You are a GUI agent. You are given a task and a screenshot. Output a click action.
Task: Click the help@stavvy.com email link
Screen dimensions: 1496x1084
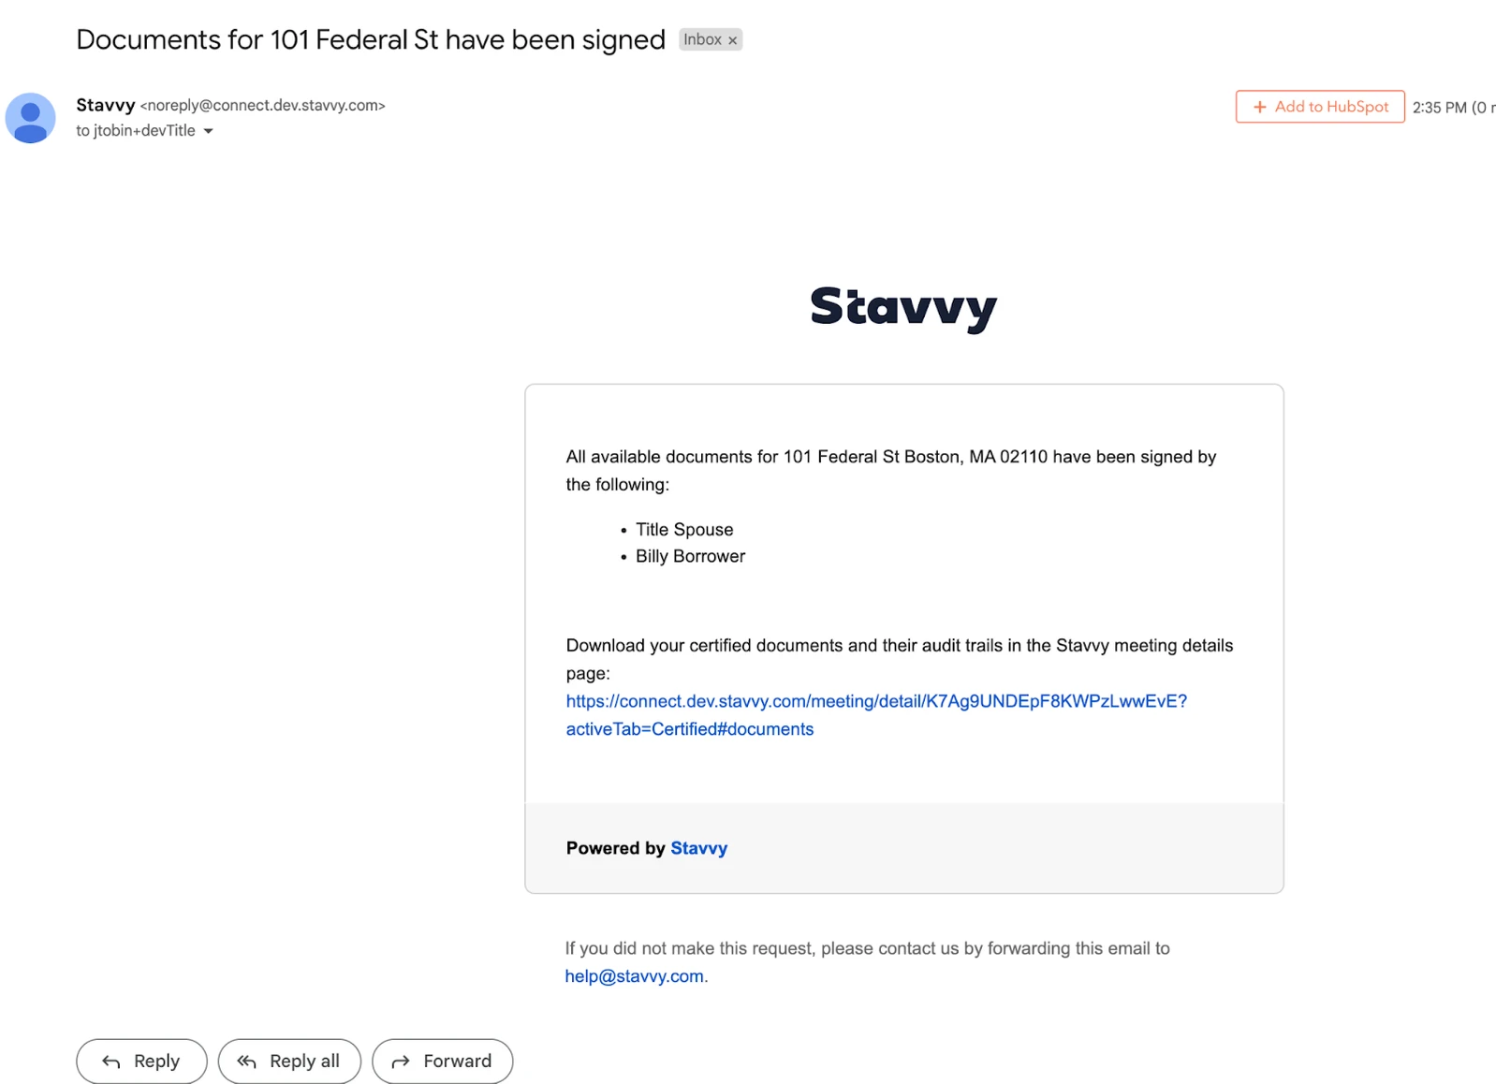click(x=634, y=976)
